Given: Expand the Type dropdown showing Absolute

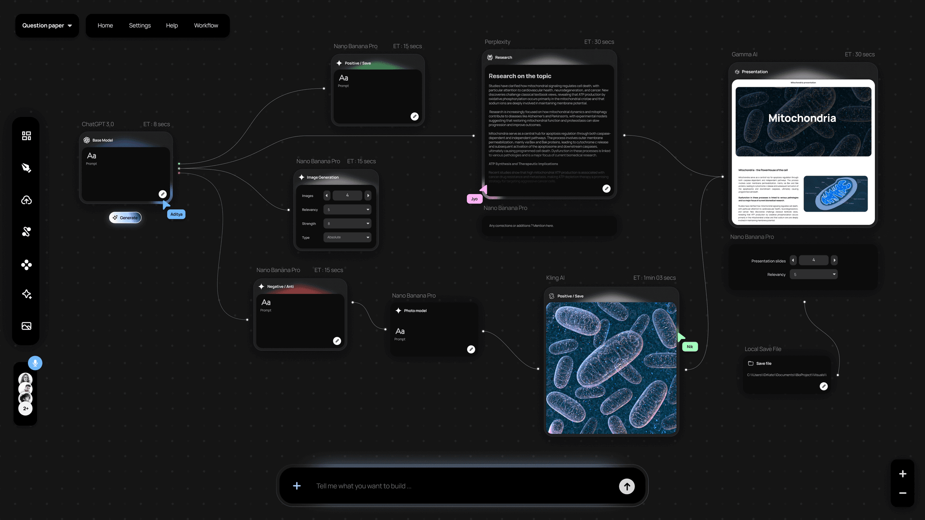Looking at the screenshot, I should (347, 237).
